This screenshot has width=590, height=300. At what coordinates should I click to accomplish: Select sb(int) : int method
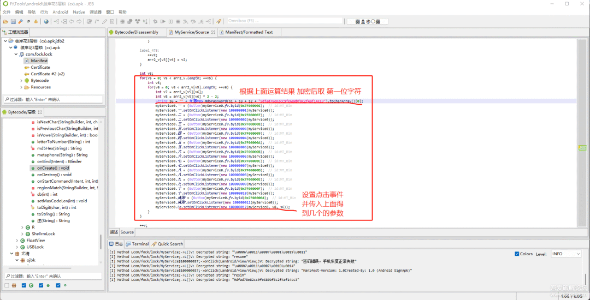coord(46,195)
